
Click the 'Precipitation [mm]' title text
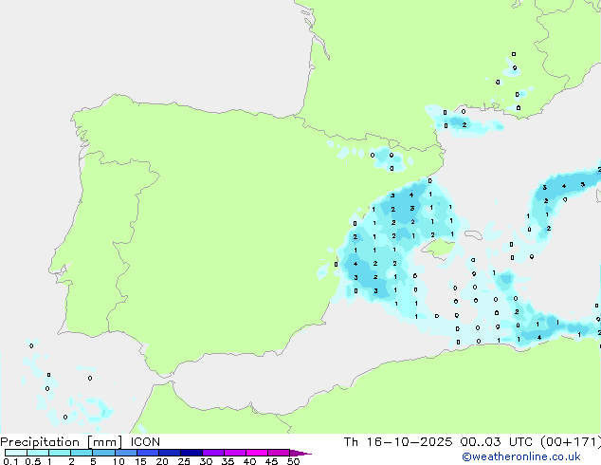(x=62, y=442)
